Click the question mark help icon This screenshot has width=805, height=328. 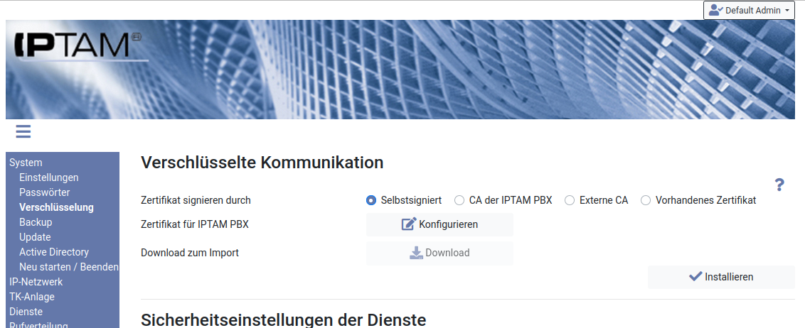779,185
